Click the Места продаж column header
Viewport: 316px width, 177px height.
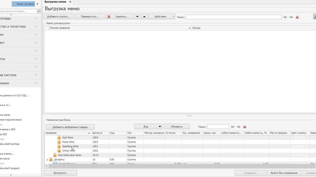(x=279, y=133)
